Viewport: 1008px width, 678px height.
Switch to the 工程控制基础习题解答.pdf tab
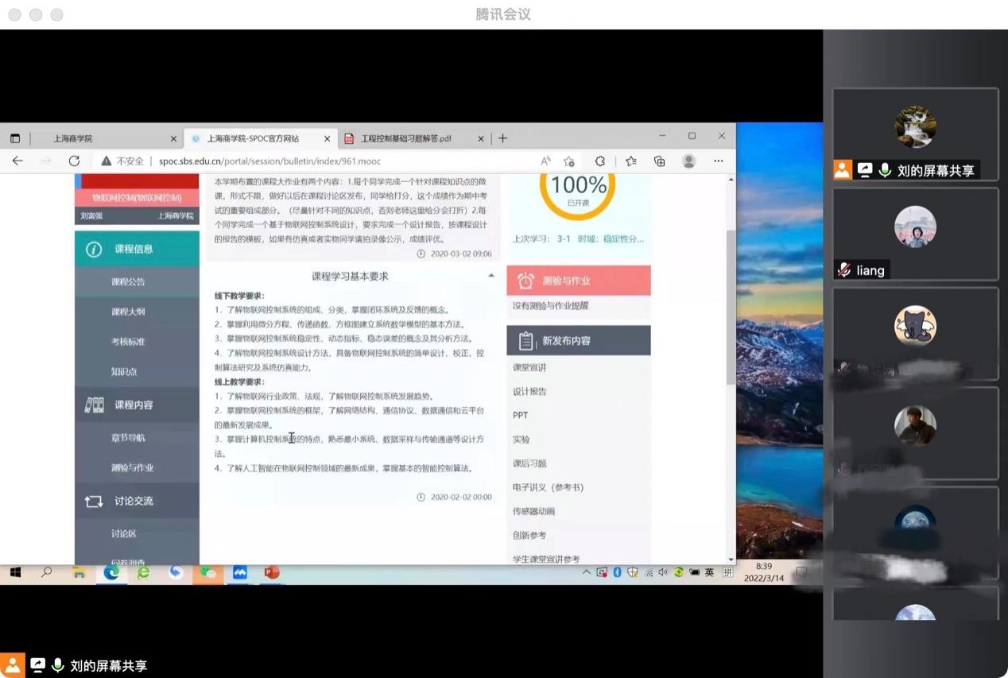405,138
